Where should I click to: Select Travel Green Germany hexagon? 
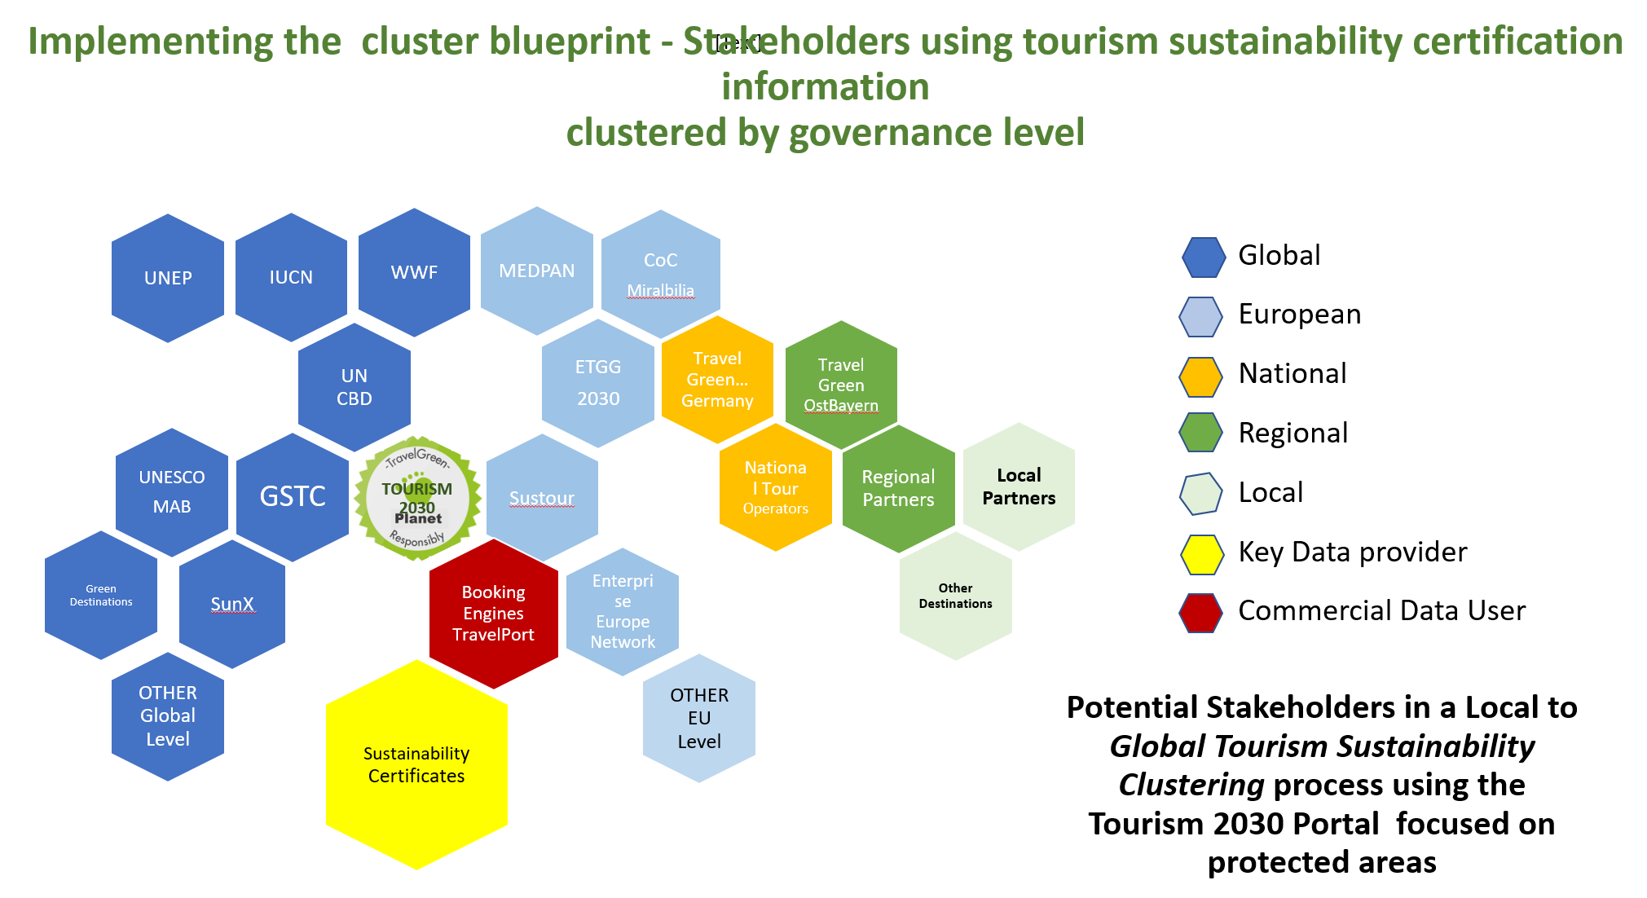[717, 380]
